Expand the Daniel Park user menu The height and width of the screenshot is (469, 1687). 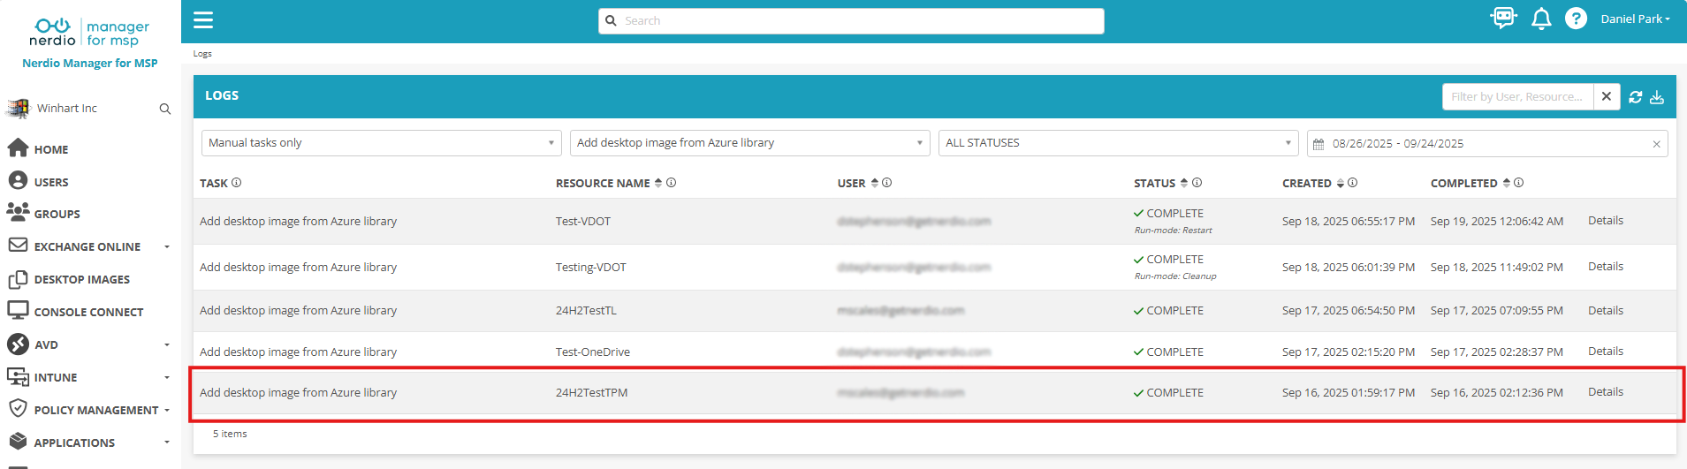tap(1634, 19)
